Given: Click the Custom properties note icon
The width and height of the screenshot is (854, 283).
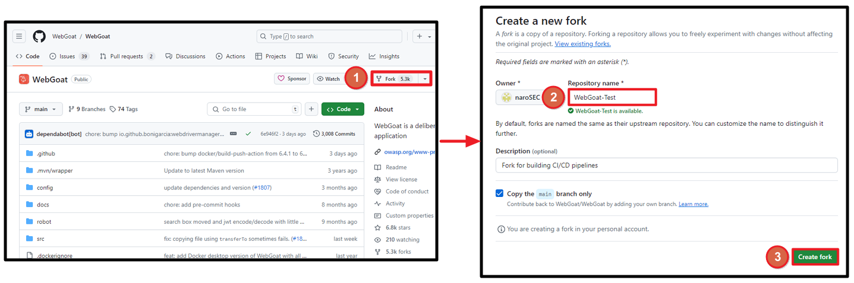Looking at the screenshot, I should pyautogui.click(x=377, y=215).
